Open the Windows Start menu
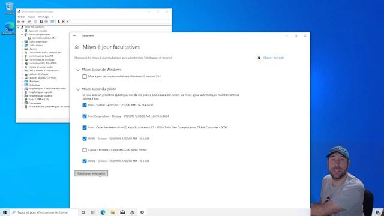Viewport: 384px width, 216px height. (x=5, y=212)
